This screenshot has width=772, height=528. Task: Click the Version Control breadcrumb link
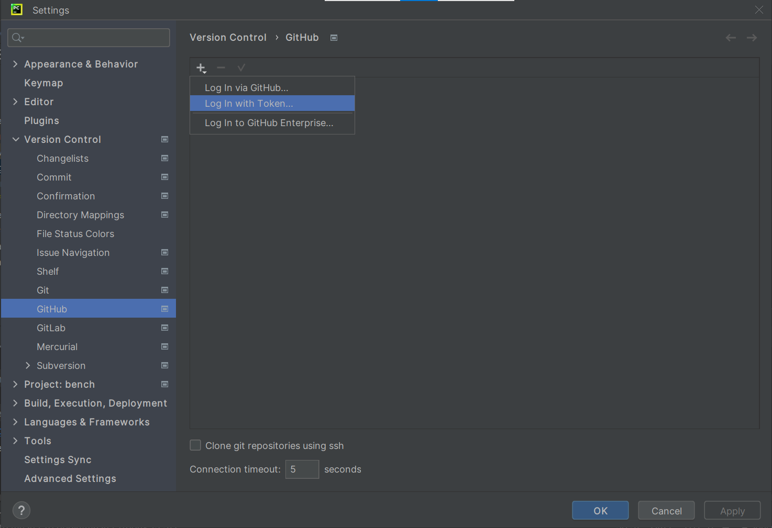click(x=228, y=38)
